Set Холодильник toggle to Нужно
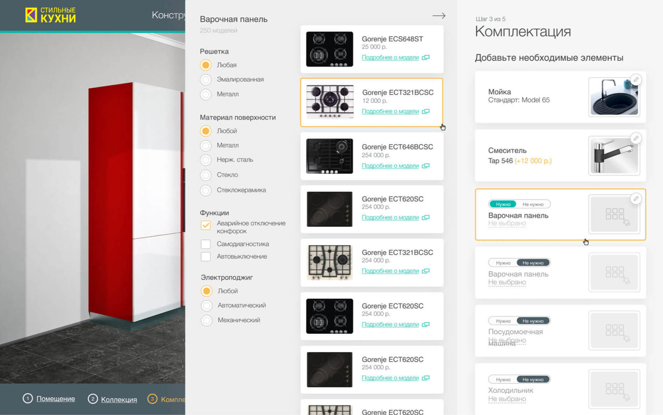The width and height of the screenshot is (663, 415). 503,380
